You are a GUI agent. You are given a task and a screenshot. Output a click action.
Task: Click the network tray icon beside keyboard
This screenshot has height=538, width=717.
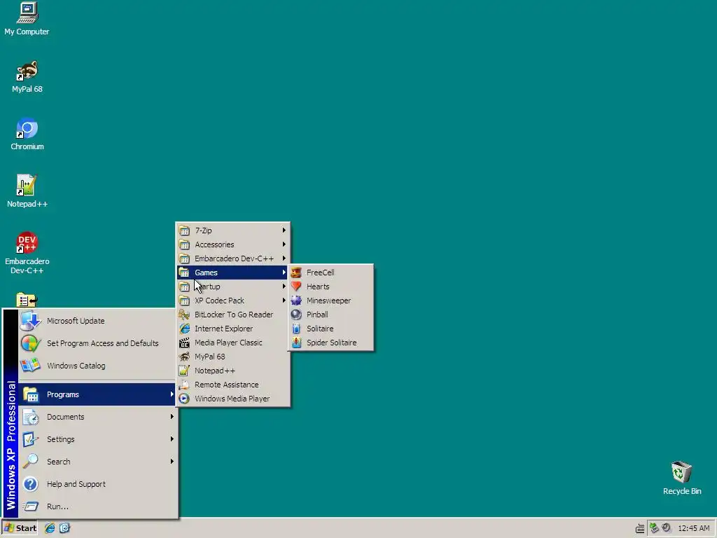pyautogui.click(x=654, y=528)
